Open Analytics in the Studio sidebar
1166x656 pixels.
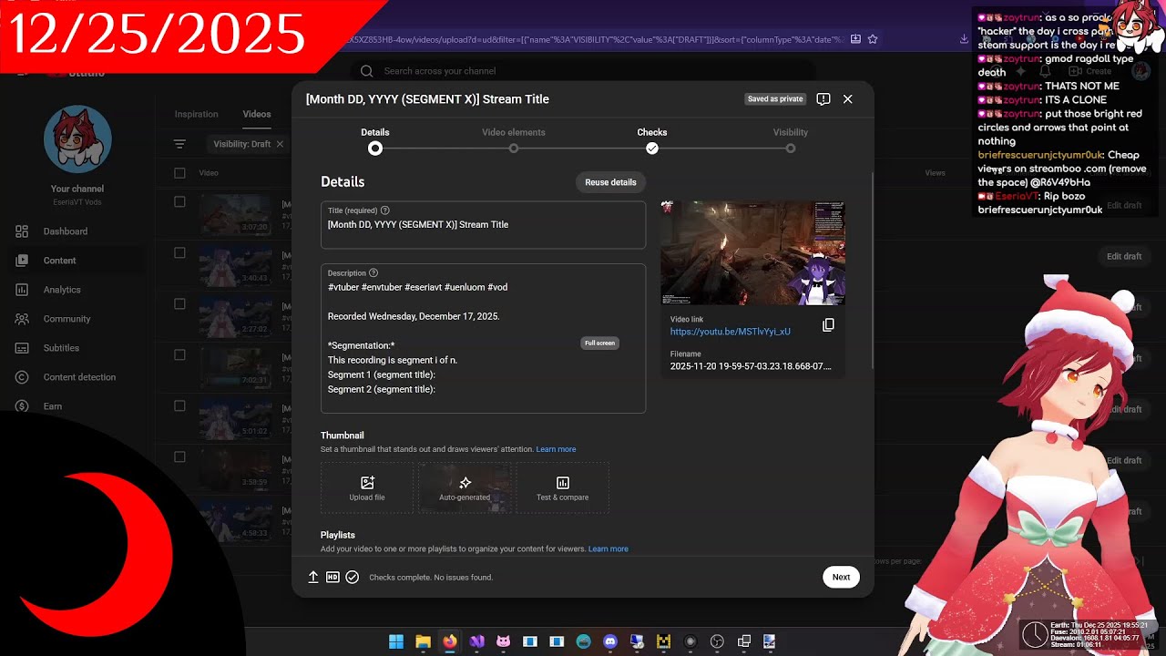click(x=62, y=290)
